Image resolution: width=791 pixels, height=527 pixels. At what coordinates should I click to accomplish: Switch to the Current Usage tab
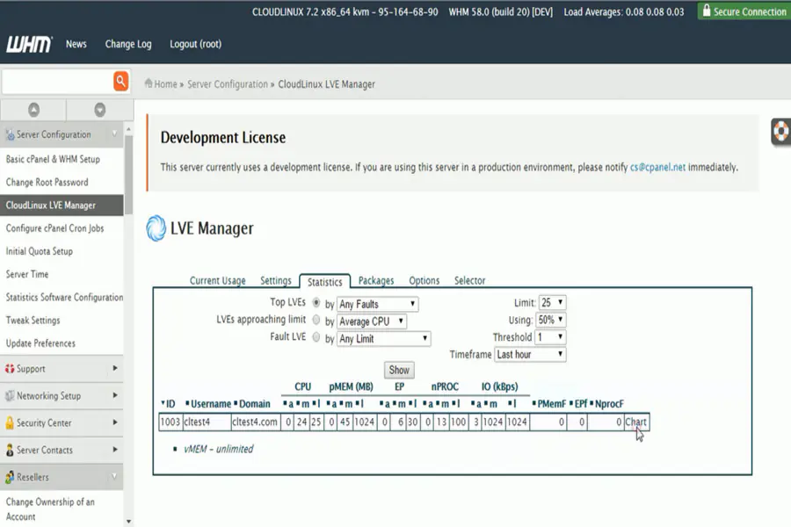click(217, 281)
